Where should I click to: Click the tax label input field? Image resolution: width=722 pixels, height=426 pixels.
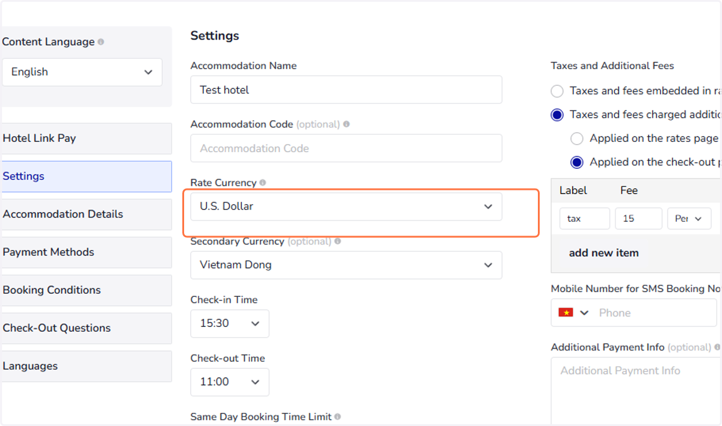pos(584,219)
